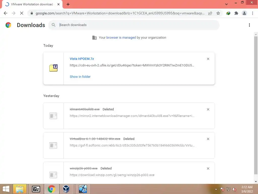Image resolution: width=258 pixels, height=194 pixels.
Task: Click the strikethrough winzip26-p003.exe name
Action: [84, 168]
